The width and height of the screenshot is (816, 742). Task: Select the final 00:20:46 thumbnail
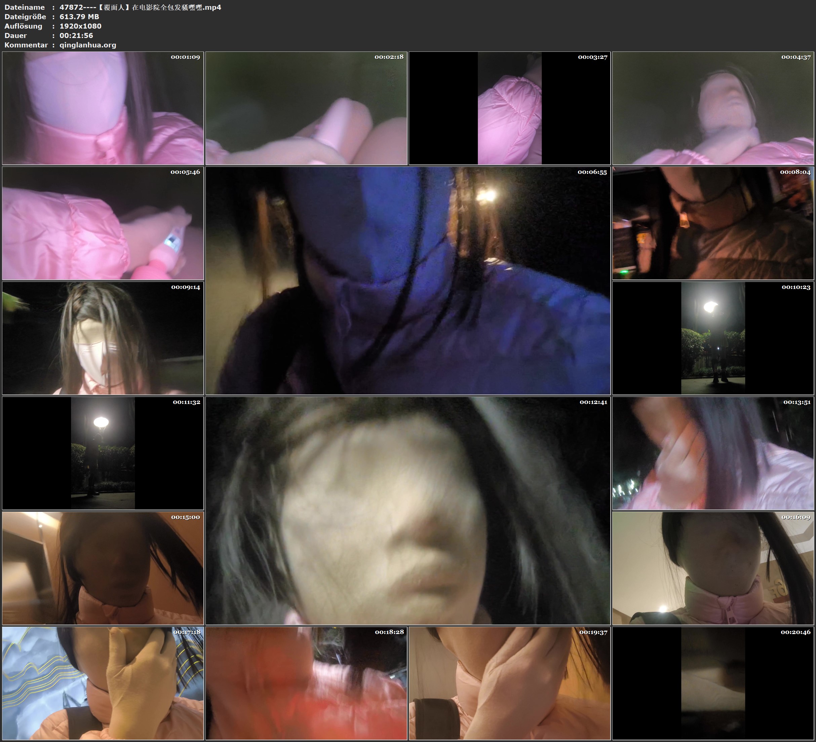click(x=713, y=683)
